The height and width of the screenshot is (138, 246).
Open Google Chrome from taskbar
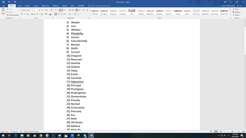[41, 136]
